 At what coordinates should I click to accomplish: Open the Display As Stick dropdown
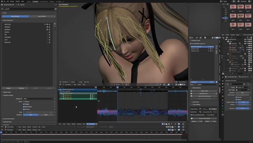click(x=38, y=99)
